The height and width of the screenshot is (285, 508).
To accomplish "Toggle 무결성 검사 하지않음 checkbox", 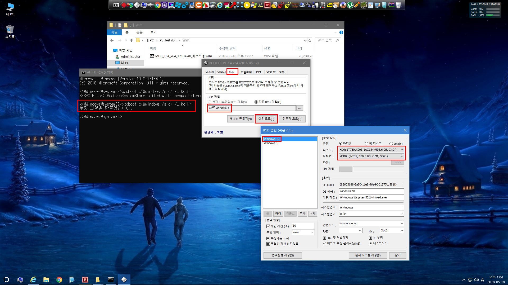I will [268, 244].
